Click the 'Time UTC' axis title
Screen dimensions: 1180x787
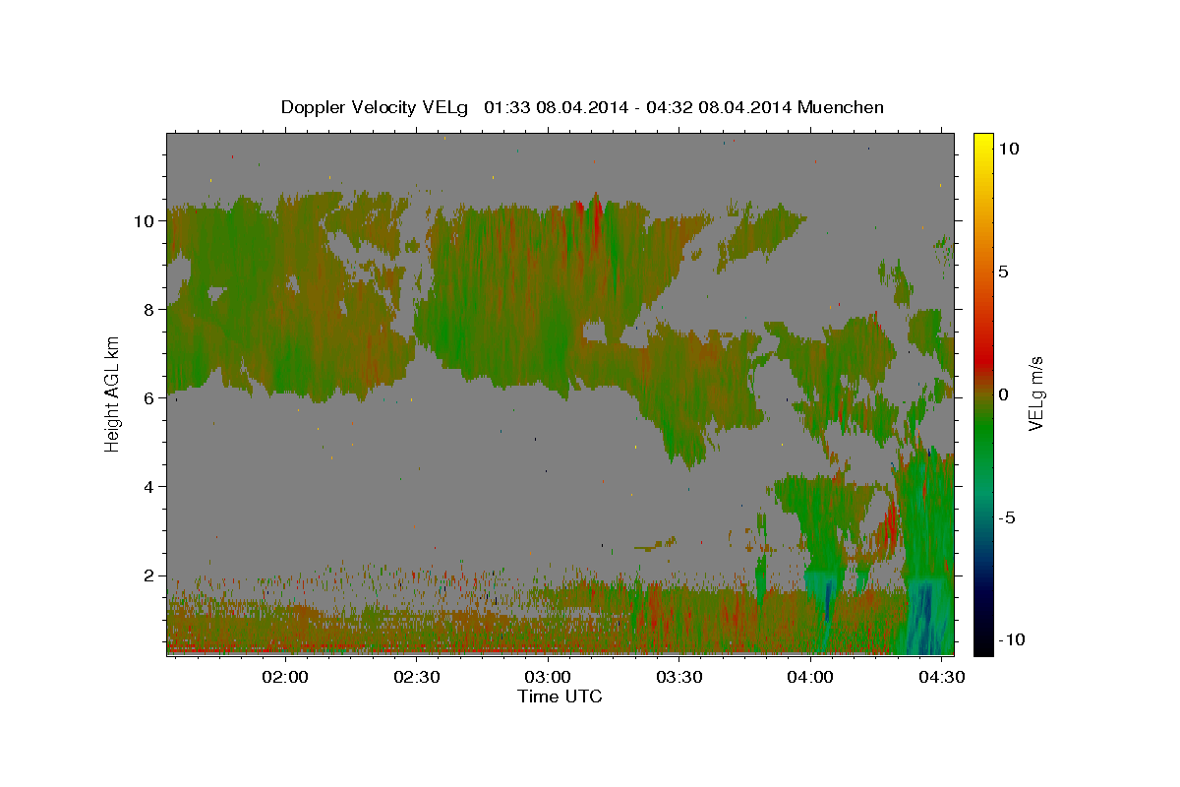click(560, 696)
